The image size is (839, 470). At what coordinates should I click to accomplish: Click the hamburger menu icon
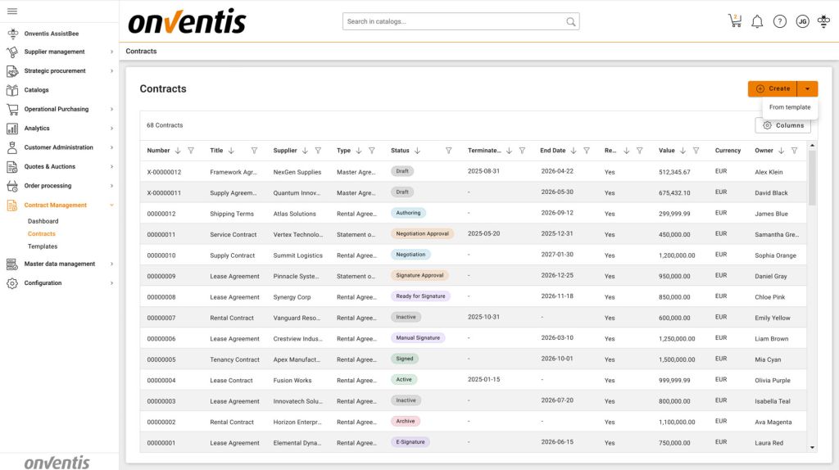tap(12, 11)
